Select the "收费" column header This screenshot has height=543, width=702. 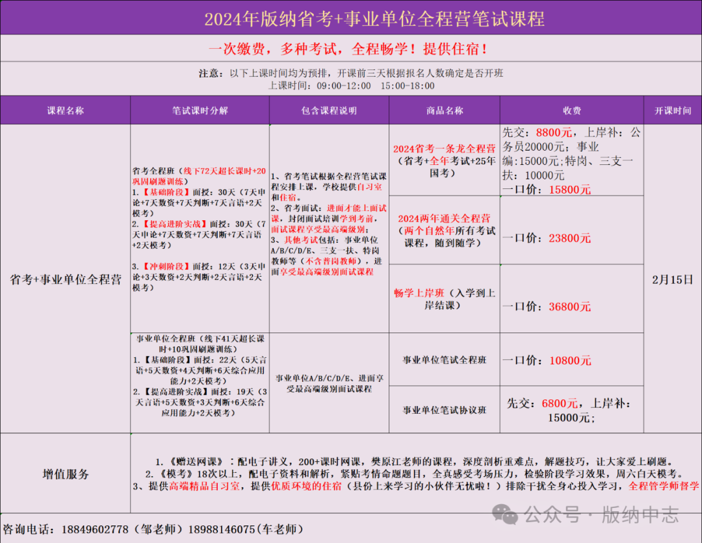[x=572, y=110]
